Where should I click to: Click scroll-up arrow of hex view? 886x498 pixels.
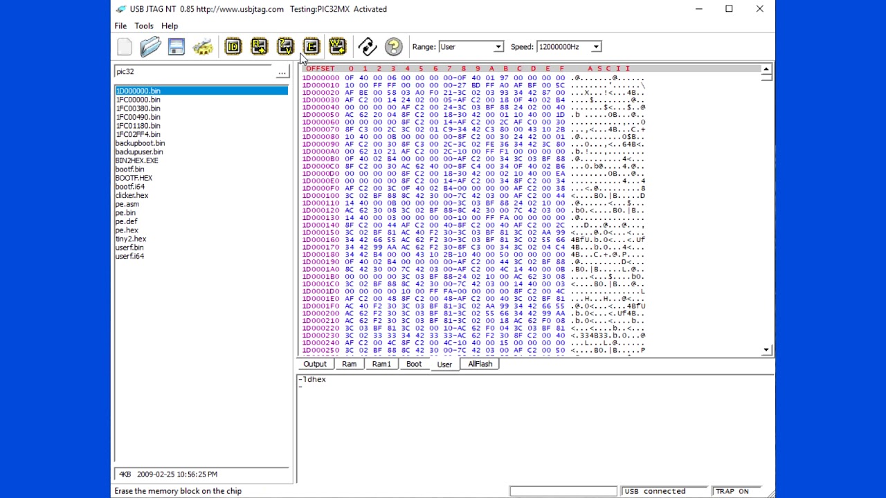pos(766,69)
